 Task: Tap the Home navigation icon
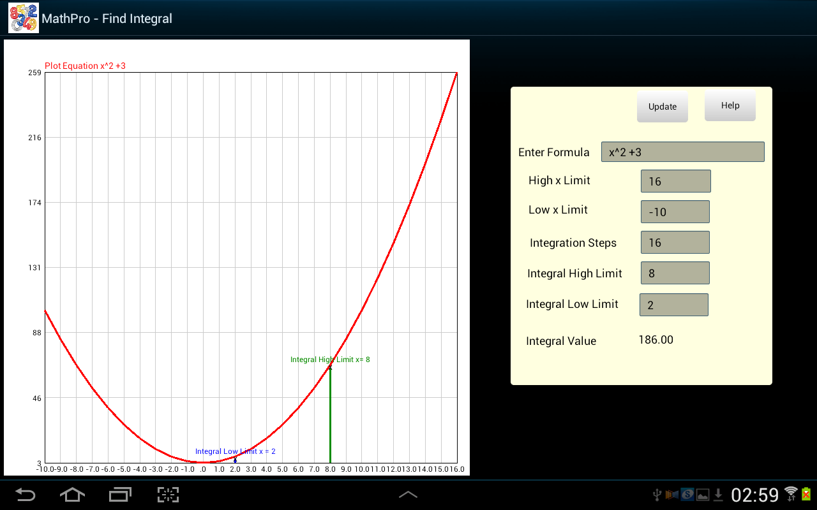[72, 495]
